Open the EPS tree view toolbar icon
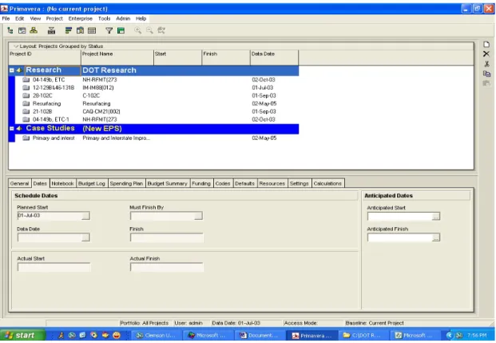This screenshot has width=496, height=343. coord(10,30)
